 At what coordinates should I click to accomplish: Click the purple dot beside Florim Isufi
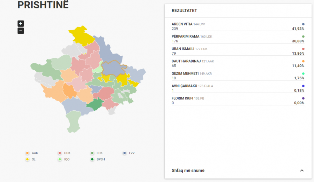click(303, 98)
